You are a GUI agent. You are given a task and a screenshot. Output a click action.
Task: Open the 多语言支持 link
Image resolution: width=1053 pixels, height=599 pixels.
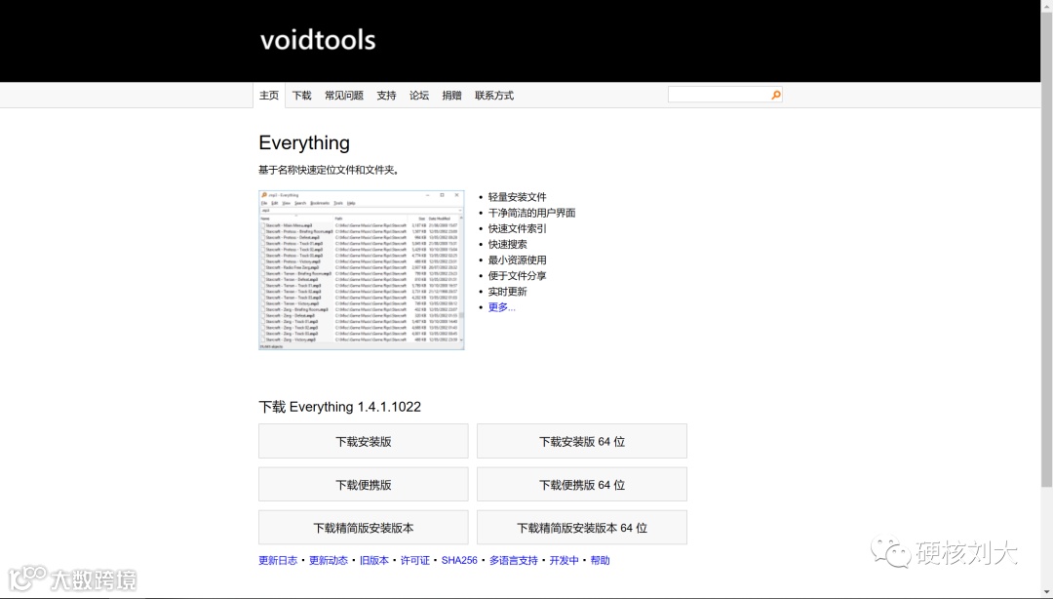pos(514,560)
